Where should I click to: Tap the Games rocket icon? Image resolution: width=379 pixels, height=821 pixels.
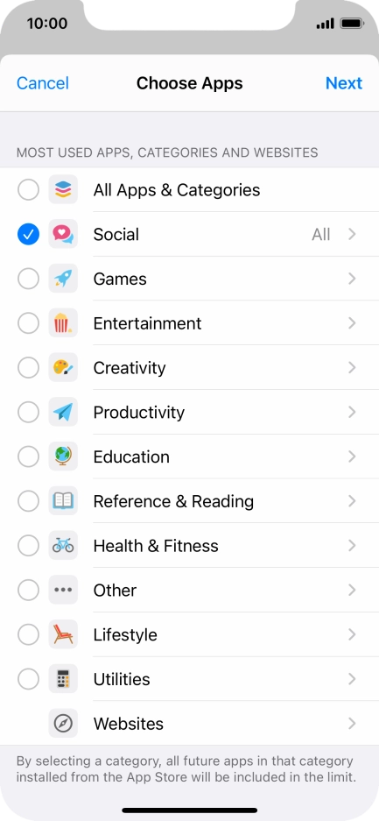coord(63,279)
